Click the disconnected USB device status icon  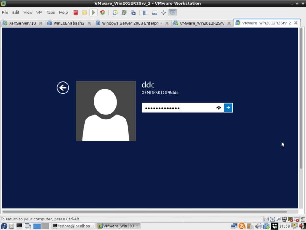[296, 219]
